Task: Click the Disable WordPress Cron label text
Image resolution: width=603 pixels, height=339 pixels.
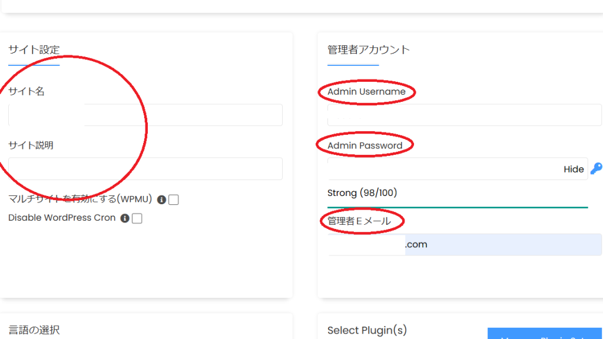Action: click(x=62, y=218)
